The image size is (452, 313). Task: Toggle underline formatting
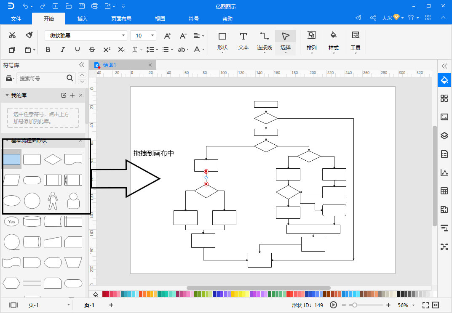(x=77, y=50)
